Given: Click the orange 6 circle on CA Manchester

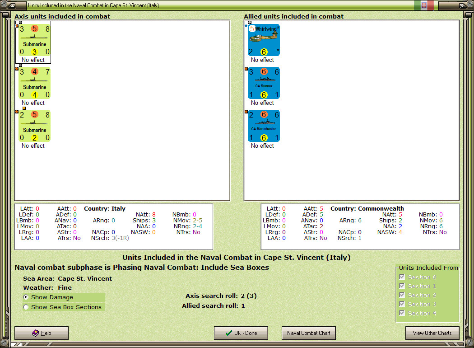Looking at the screenshot, I should point(264,114).
